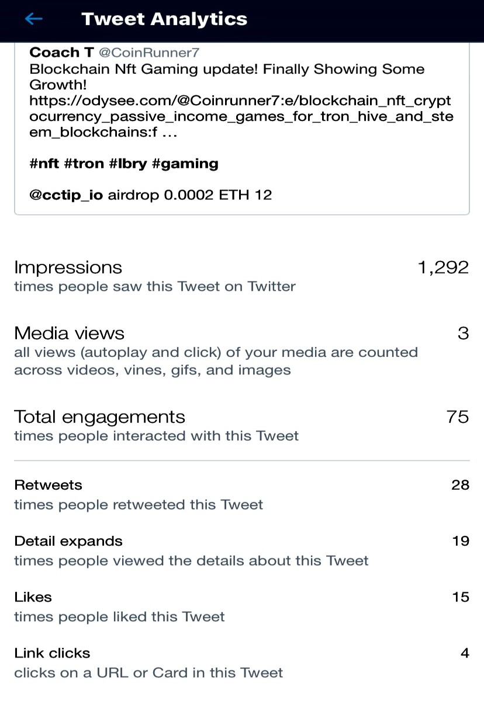Open the Tweet Analytics header title
The width and height of the screenshot is (484, 702).
164,19
